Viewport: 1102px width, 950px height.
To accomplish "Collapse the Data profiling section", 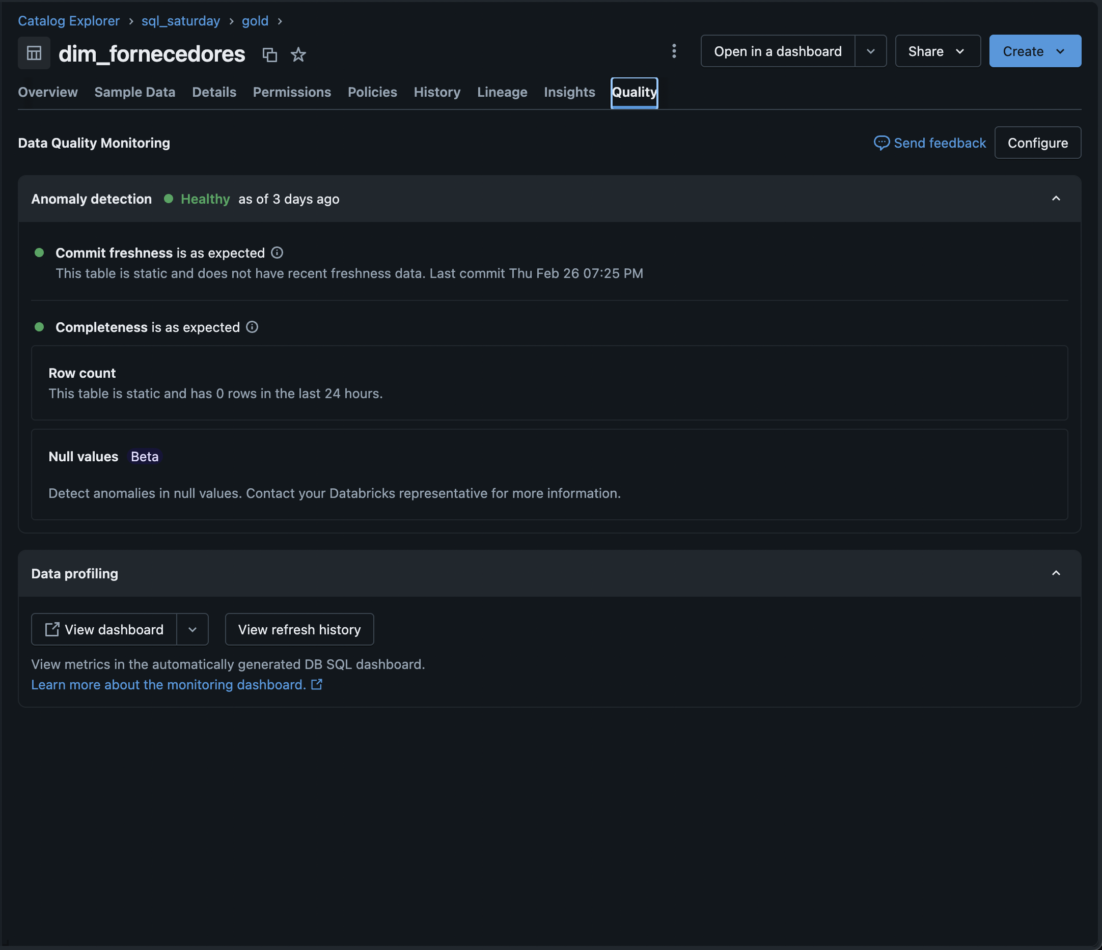I will click(x=1056, y=573).
